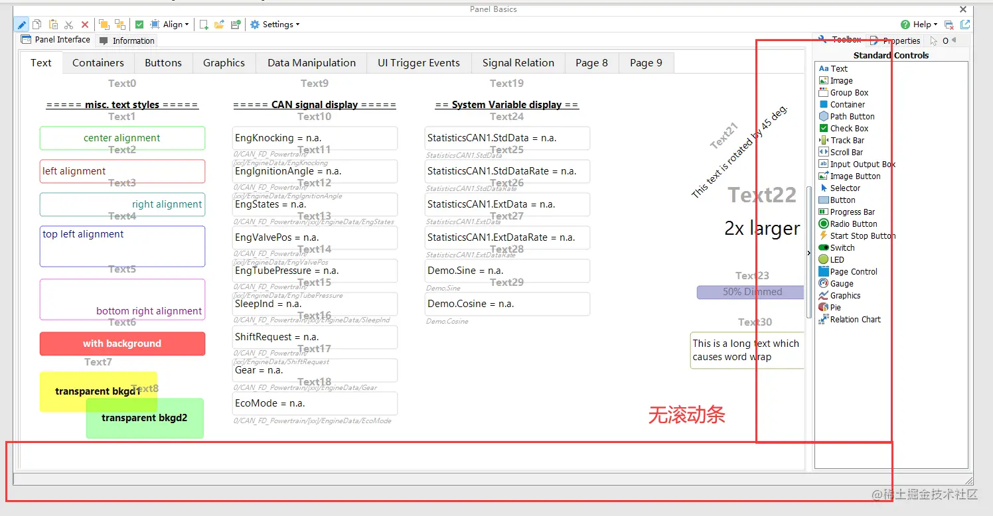Click the save panel disk icon
The image size is (993, 516).
pos(236,25)
